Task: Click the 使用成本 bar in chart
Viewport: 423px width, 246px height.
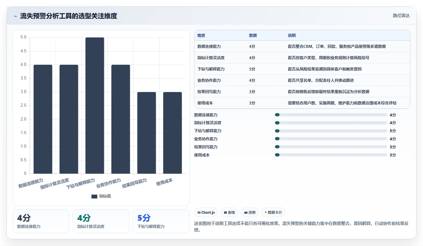Action: pos(172,133)
